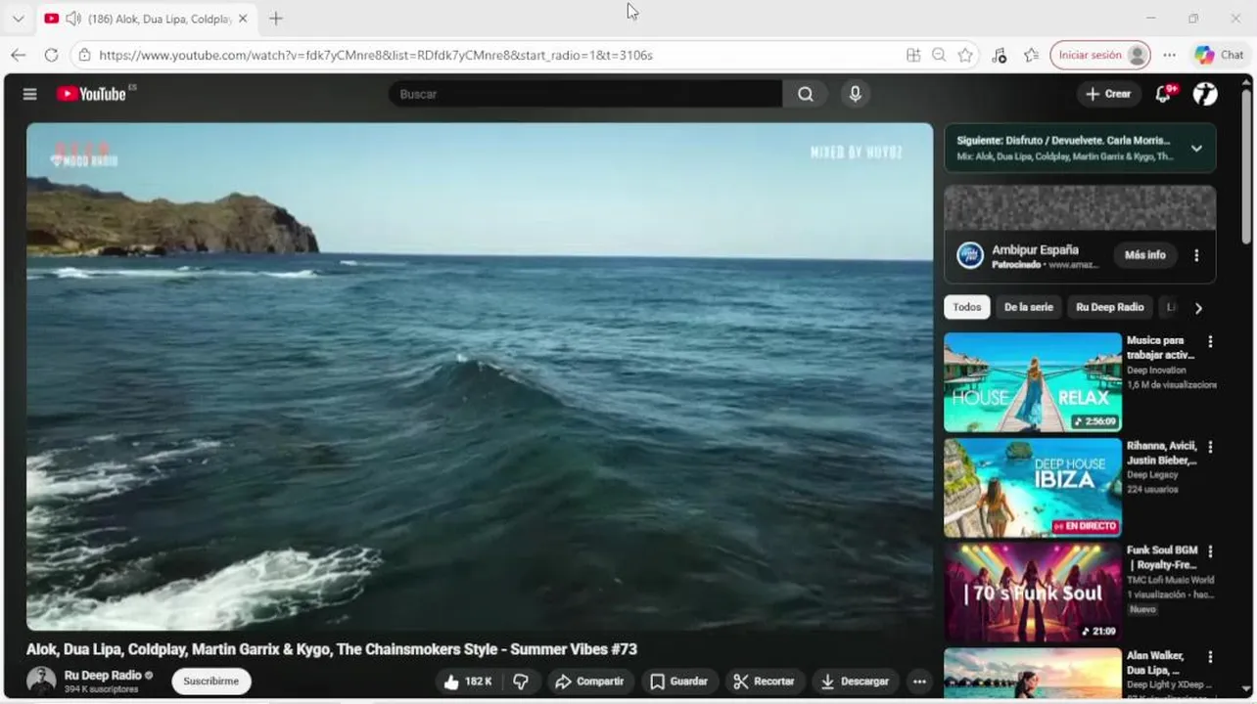Open options for Alan Walker video
The width and height of the screenshot is (1257, 704).
1210,657
